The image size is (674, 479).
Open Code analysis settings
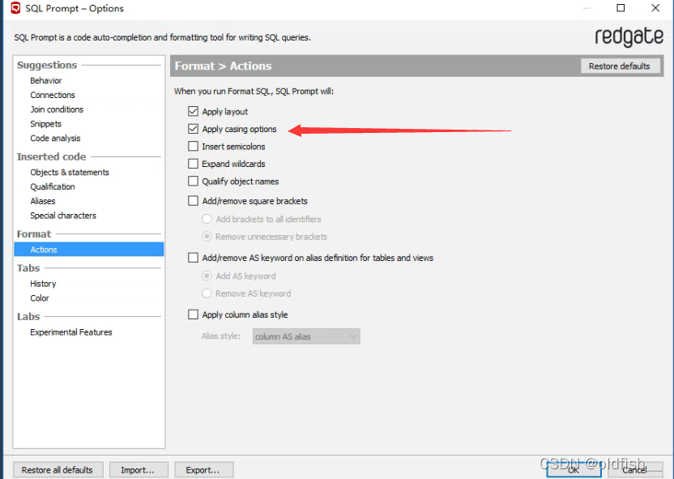click(55, 138)
